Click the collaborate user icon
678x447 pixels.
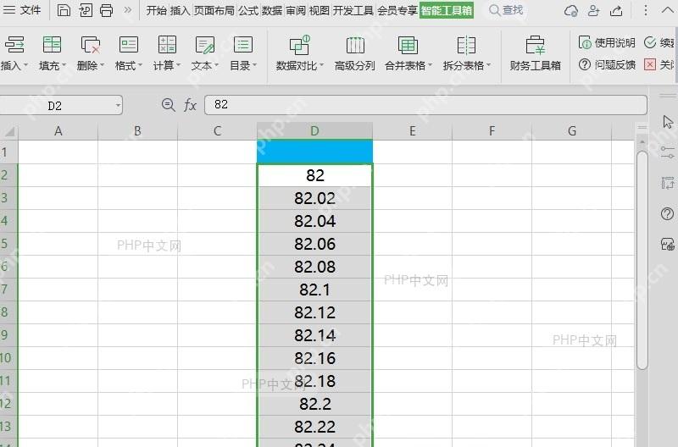[594, 10]
